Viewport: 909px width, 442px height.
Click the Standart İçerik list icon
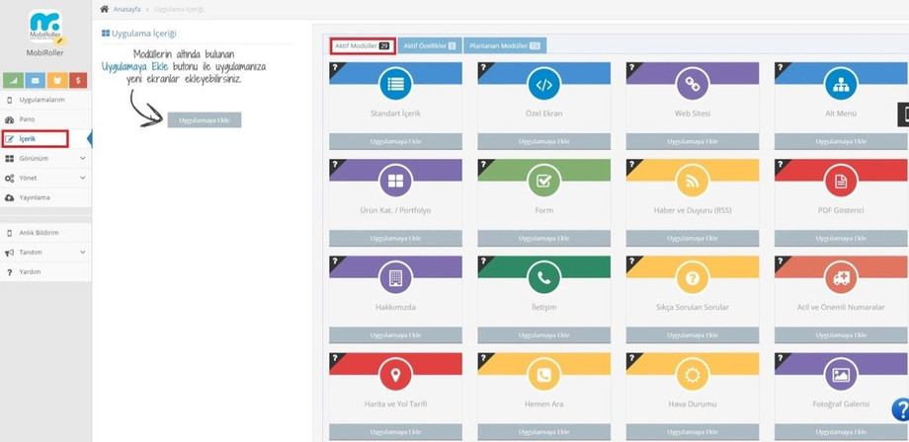point(395,85)
